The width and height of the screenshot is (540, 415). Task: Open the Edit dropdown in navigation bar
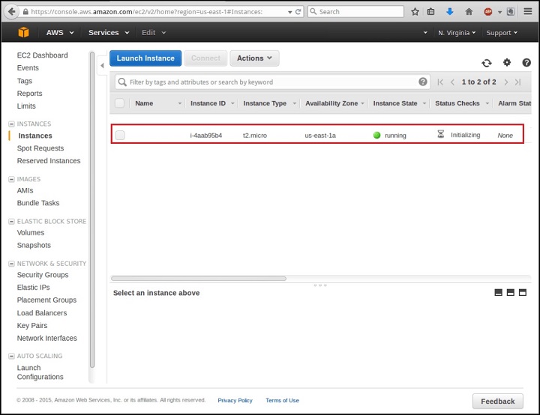(x=154, y=33)
